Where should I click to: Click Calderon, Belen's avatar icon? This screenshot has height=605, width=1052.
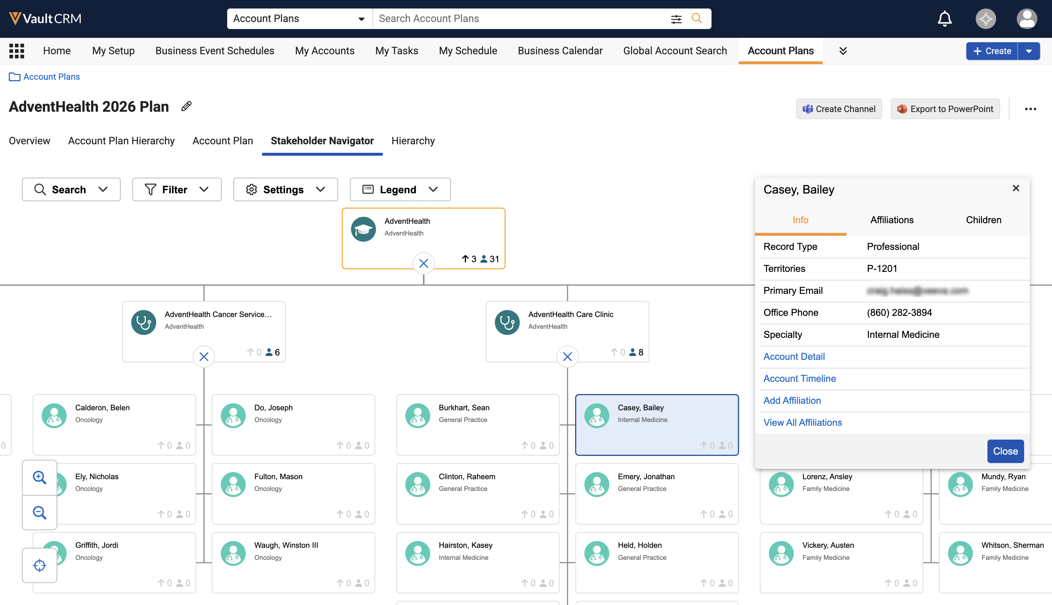pyautogui.click(x=54, y=416)
